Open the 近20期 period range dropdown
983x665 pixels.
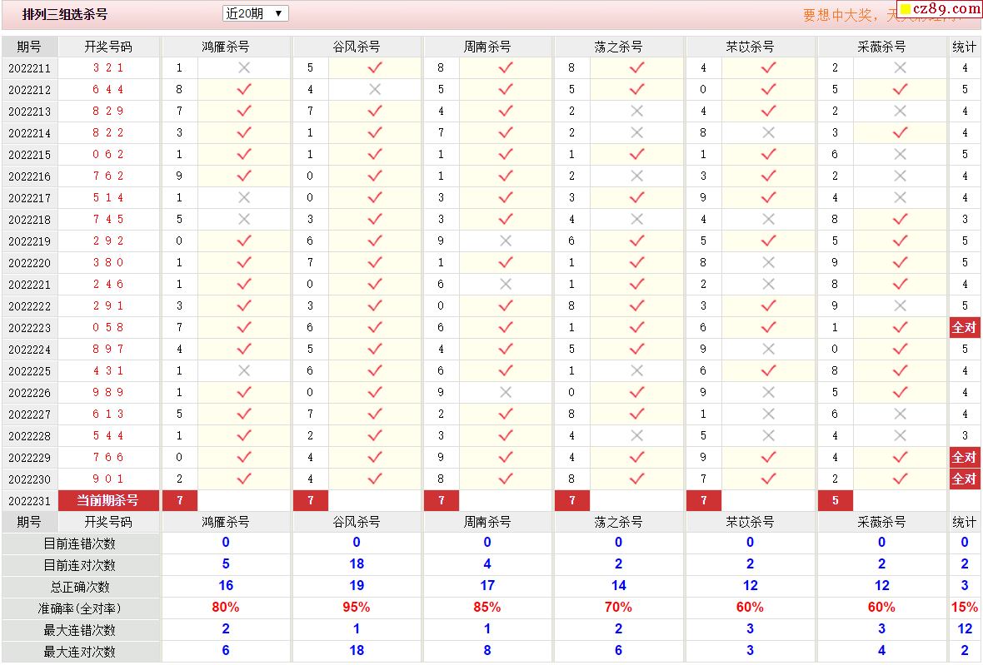255,13
